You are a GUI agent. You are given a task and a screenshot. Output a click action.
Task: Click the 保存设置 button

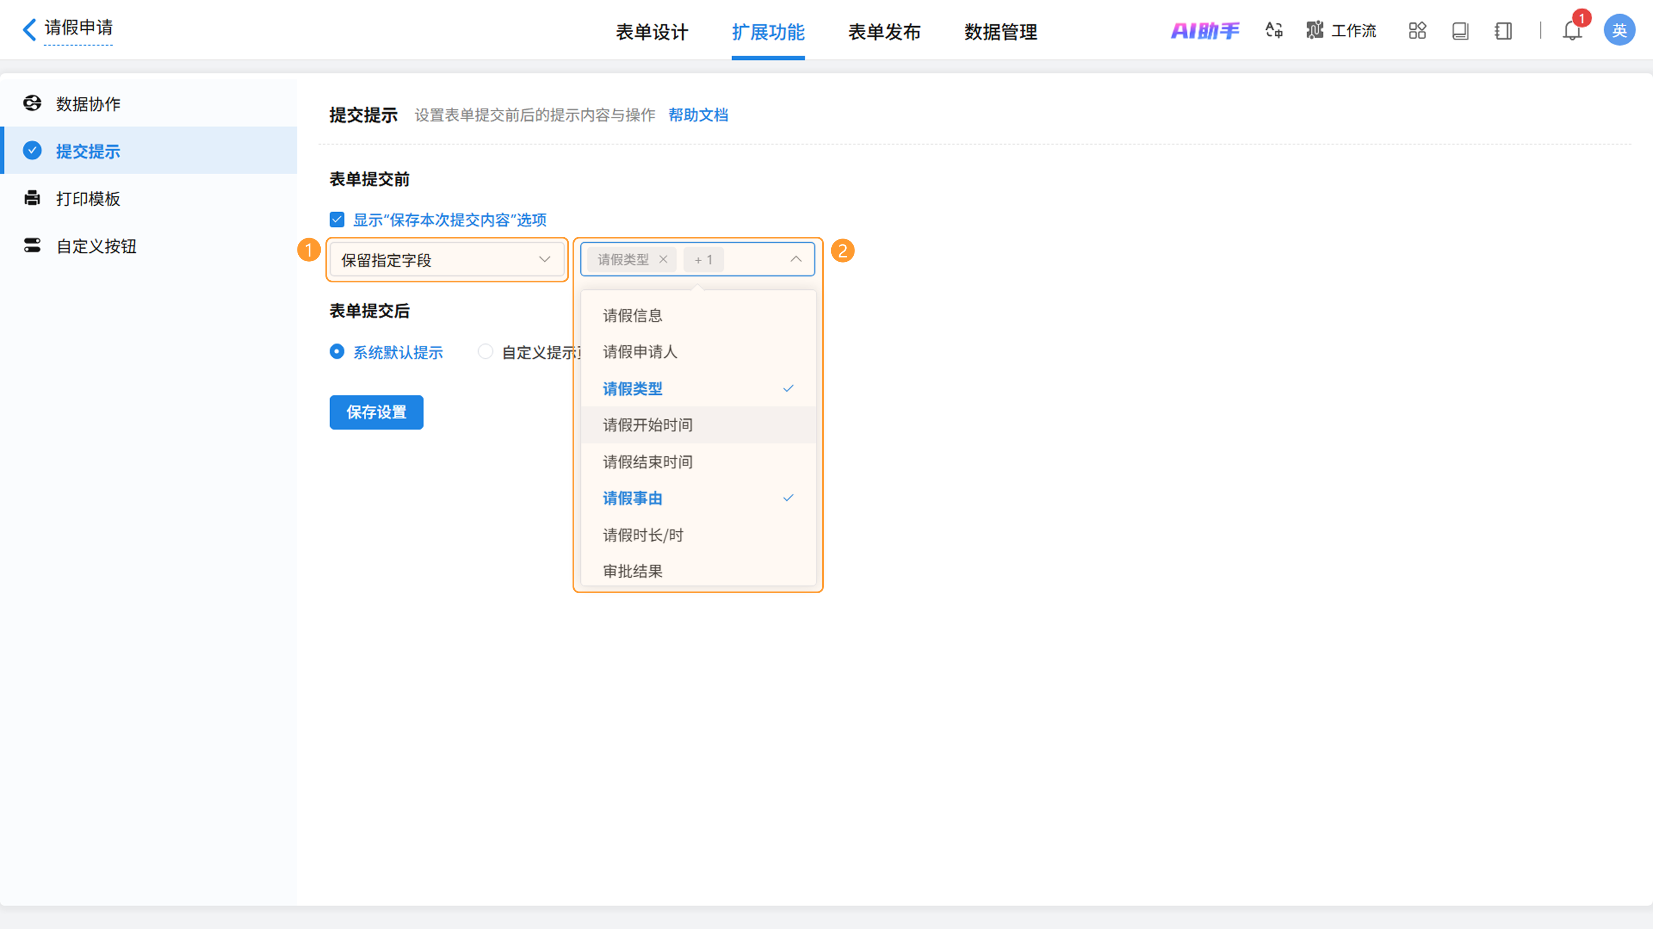[x=376, y=412]
